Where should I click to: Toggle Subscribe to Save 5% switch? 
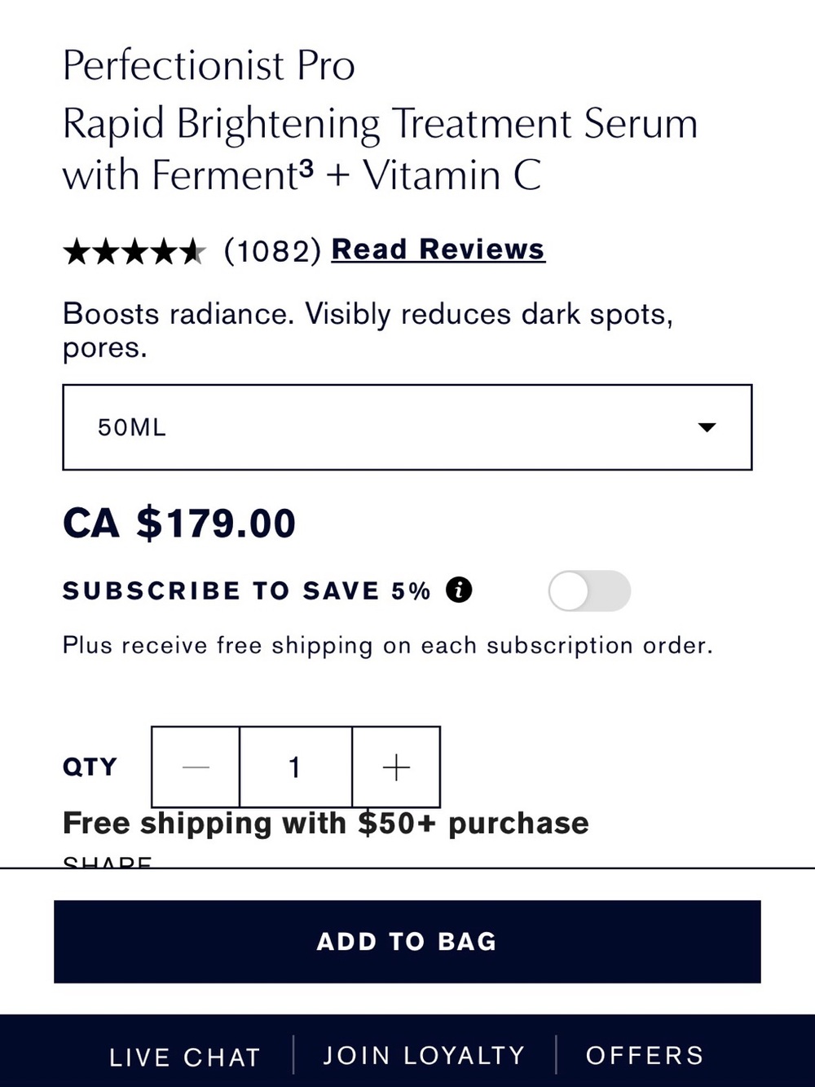click(x=589, y=590)
